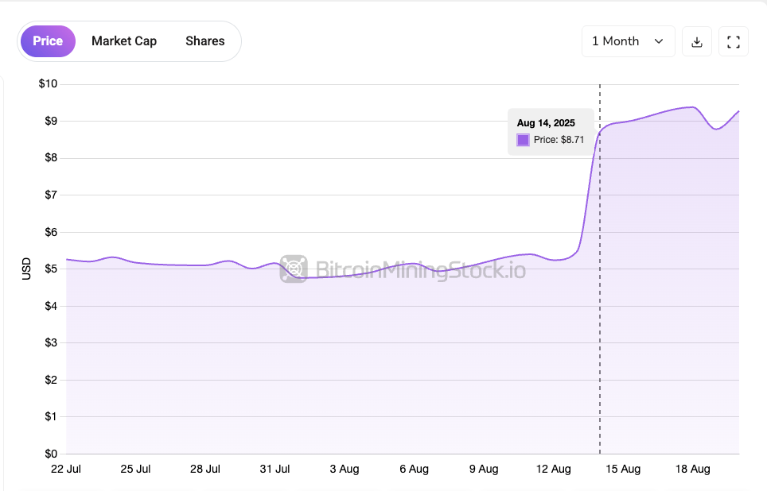Click the USD axis title
The height and width of the screenshot is (491, 767).
coord(27,269)
